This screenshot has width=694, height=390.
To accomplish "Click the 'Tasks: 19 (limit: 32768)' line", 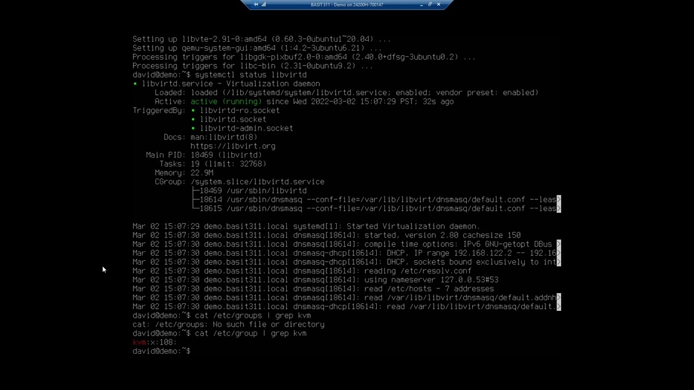I will point(213,164).
